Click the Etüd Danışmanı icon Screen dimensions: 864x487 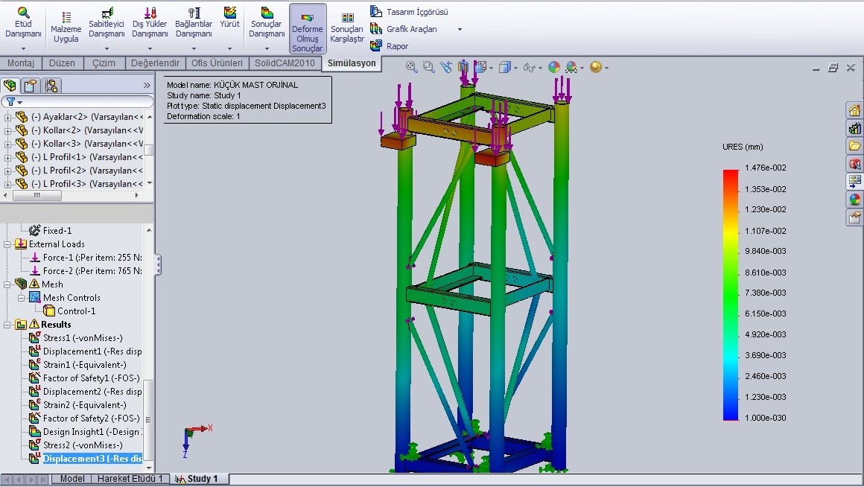[23, 13]
